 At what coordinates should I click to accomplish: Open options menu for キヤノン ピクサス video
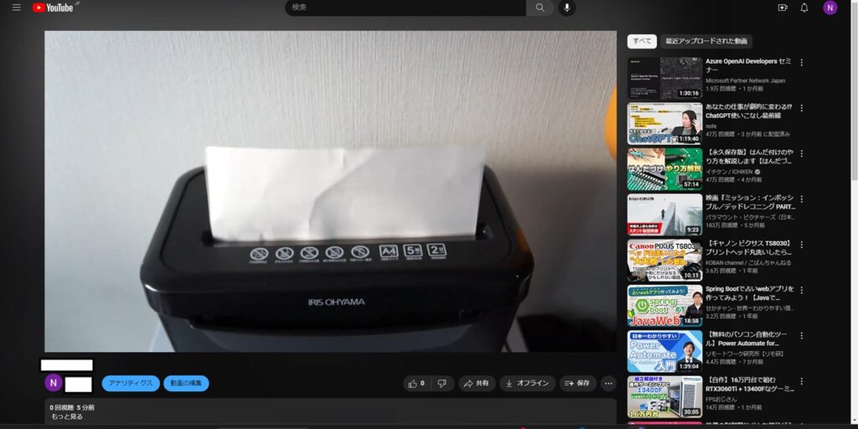(x=802, y=245)
